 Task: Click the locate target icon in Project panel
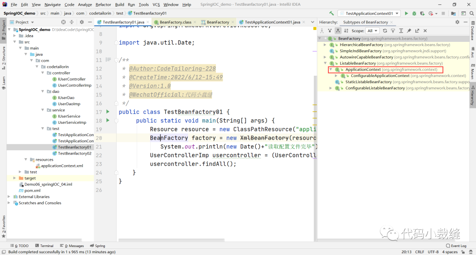coord(63,22)
